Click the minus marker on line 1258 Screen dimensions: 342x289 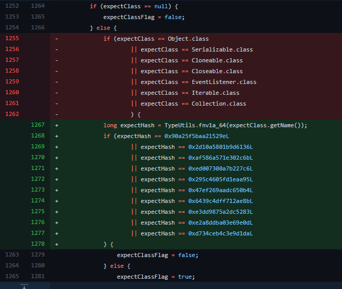(57, 71)
